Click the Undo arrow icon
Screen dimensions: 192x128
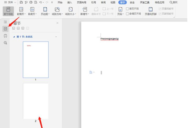[41, 2]
